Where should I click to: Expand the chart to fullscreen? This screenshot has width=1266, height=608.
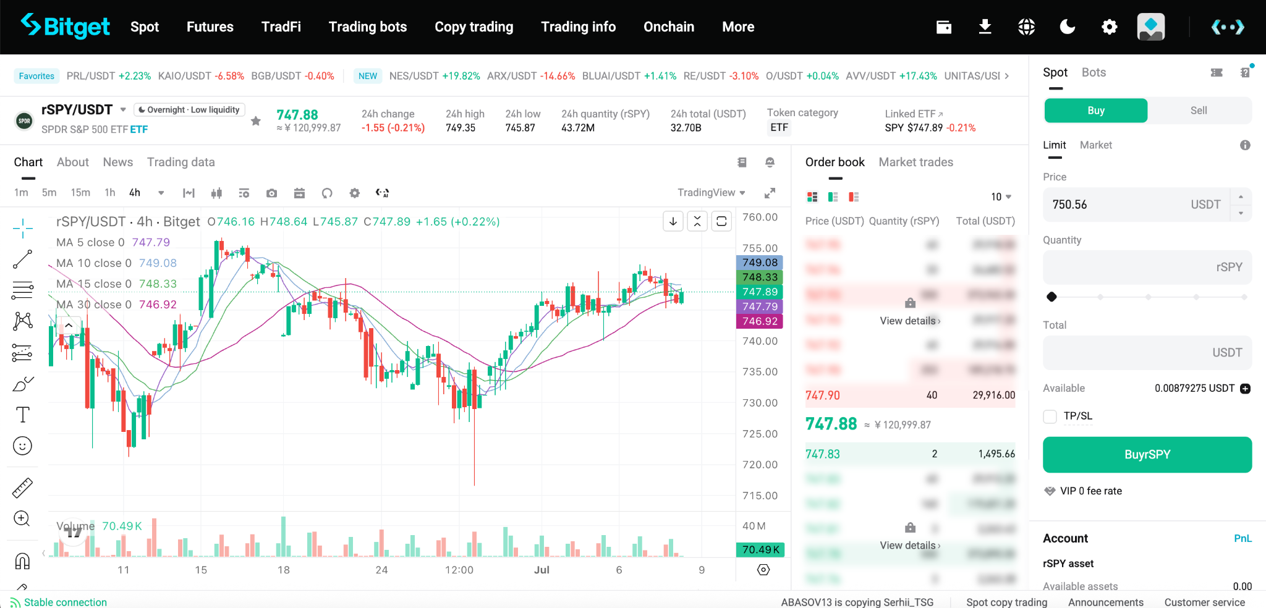click(770, 193)
